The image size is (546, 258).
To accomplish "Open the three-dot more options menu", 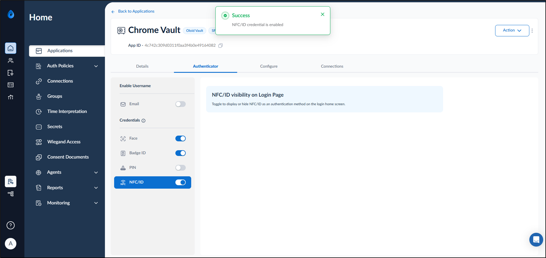I will click(x=532, y=30).
